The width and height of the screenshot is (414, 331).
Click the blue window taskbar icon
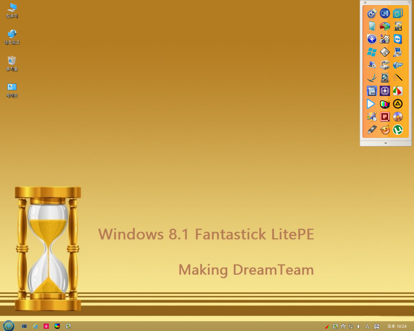point(24,326)
